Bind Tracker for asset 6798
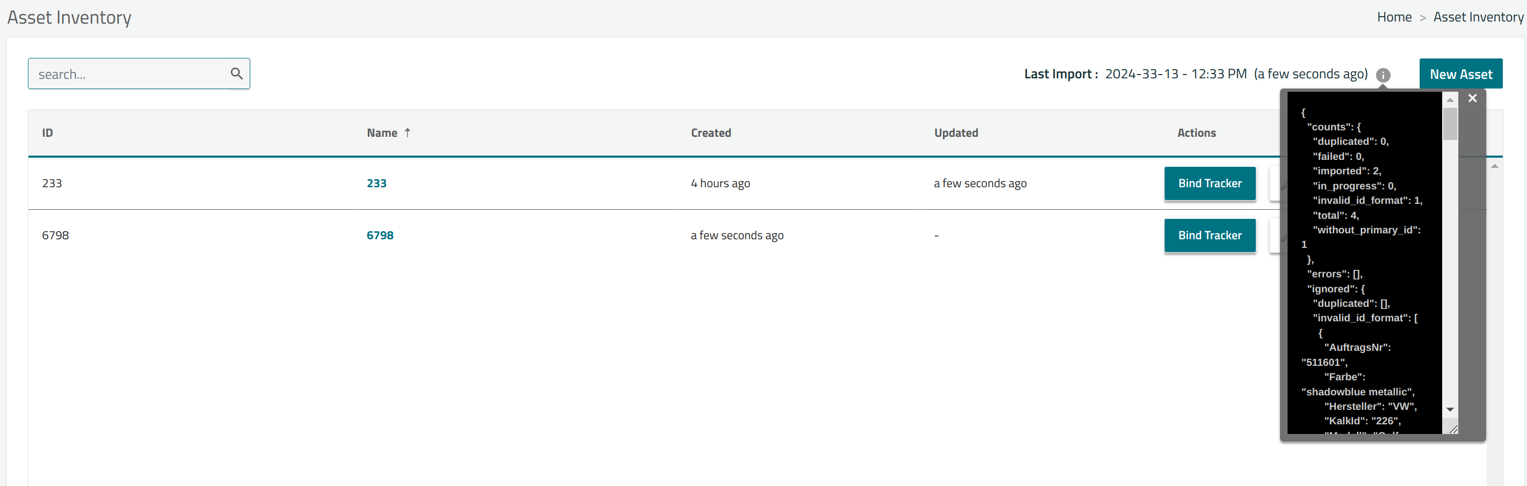This screenshot has width=1527, height=486. [1209, 235]
